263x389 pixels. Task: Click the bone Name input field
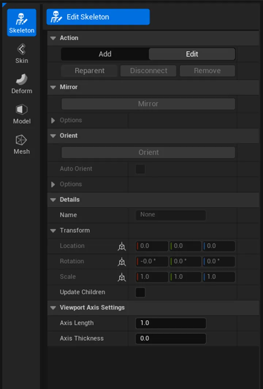171,215
